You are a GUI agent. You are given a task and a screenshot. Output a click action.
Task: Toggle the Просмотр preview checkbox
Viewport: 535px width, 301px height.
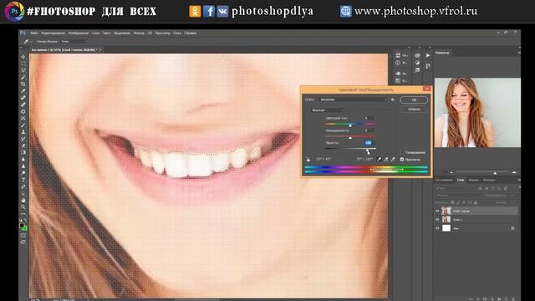coord(402,160)
